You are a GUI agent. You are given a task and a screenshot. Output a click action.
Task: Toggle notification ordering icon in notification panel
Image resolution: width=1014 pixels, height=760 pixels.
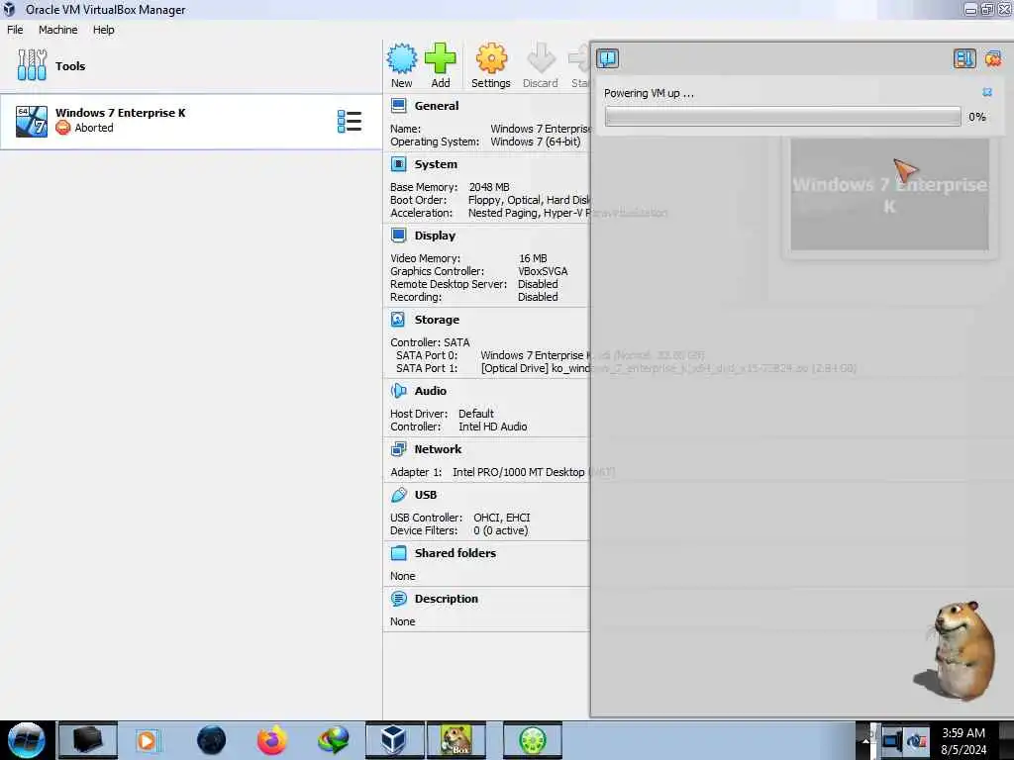pos(964,58)
